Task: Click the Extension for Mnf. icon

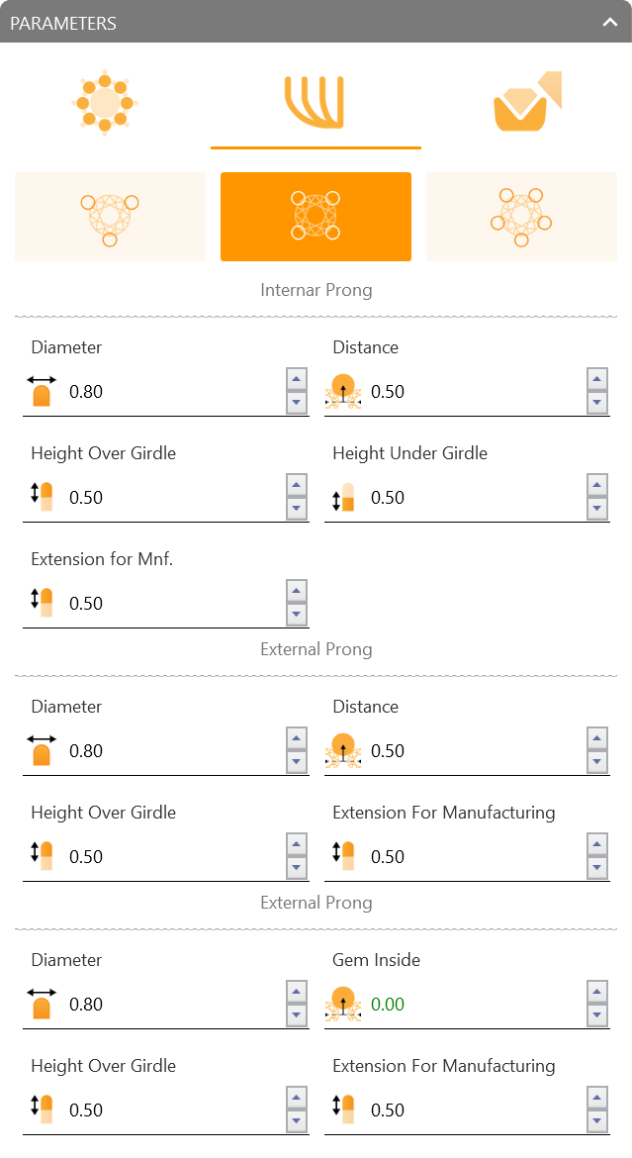Action: point(43,603)
